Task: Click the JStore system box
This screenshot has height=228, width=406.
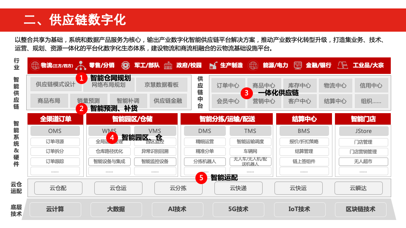Action: [364, 131]
